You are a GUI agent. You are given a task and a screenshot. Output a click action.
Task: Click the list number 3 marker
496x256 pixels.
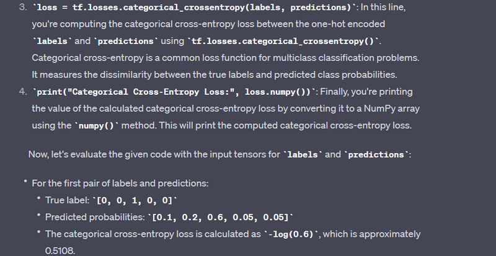tap(21, 7)
